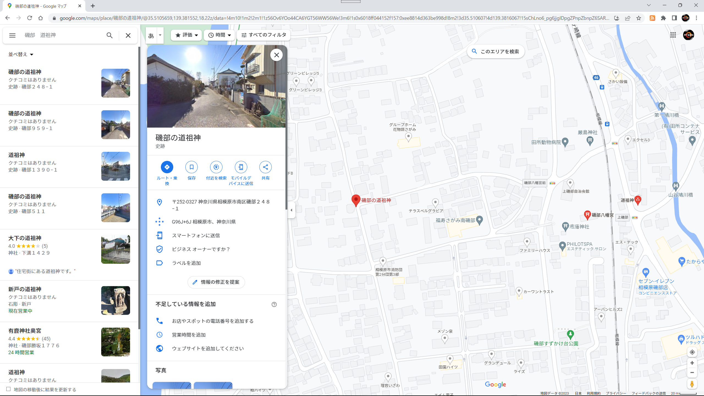The width and height of the screenshot is (704, 396).
Task: Click 福寿さがみ南磯部 marker
Action: 479,220
